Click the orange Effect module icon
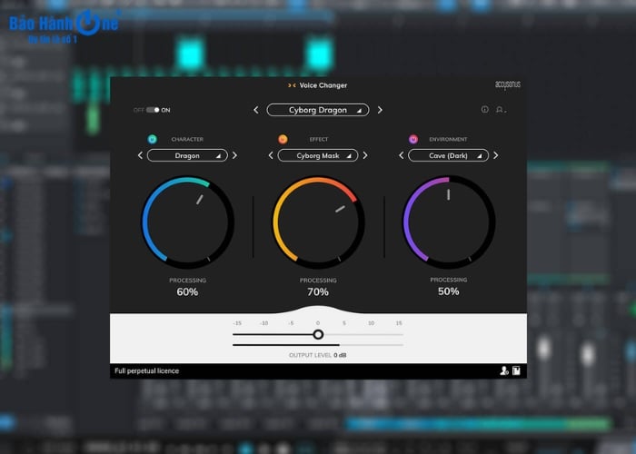 click(x=283, y=139)
